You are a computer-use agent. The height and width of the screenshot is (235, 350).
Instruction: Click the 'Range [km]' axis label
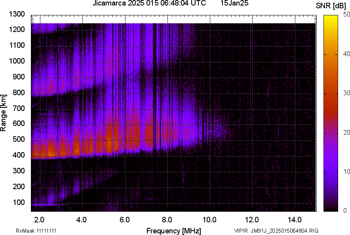(x=4, y=113)
